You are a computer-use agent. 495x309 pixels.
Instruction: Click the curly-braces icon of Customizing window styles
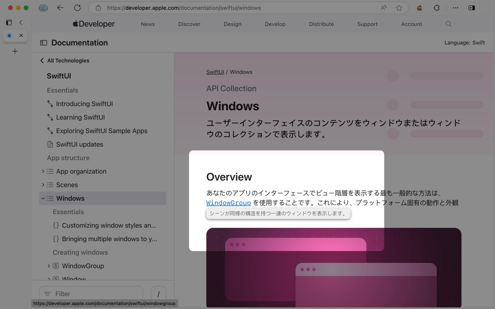click(x=56, y=225)
